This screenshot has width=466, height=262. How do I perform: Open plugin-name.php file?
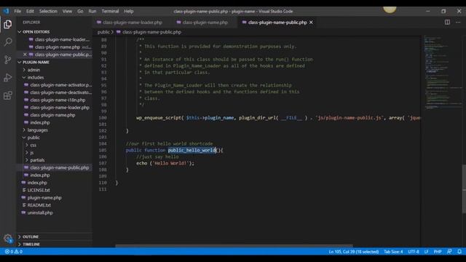(x=44, y=197)
